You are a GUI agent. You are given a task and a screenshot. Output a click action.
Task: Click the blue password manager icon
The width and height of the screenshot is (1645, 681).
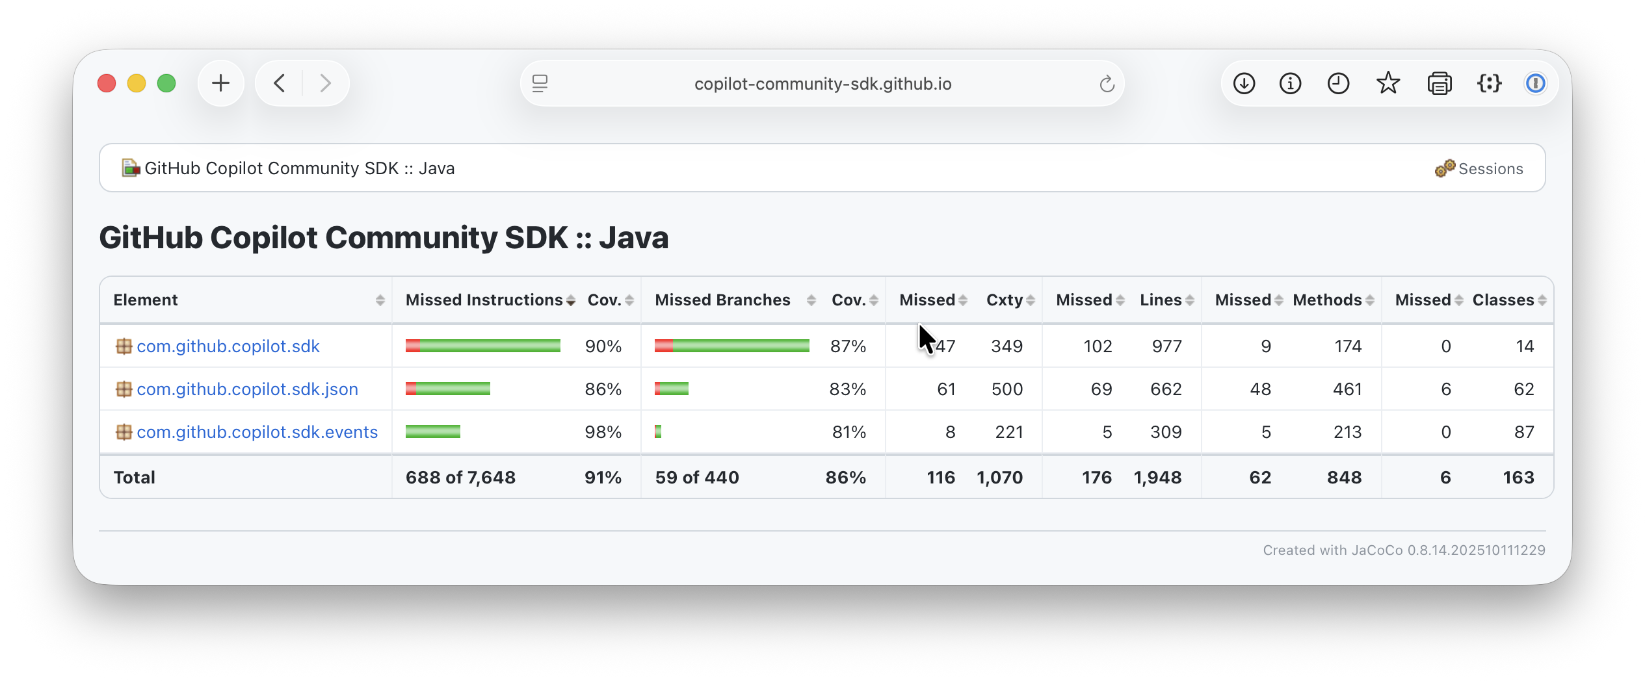(x=1536, y=84)
